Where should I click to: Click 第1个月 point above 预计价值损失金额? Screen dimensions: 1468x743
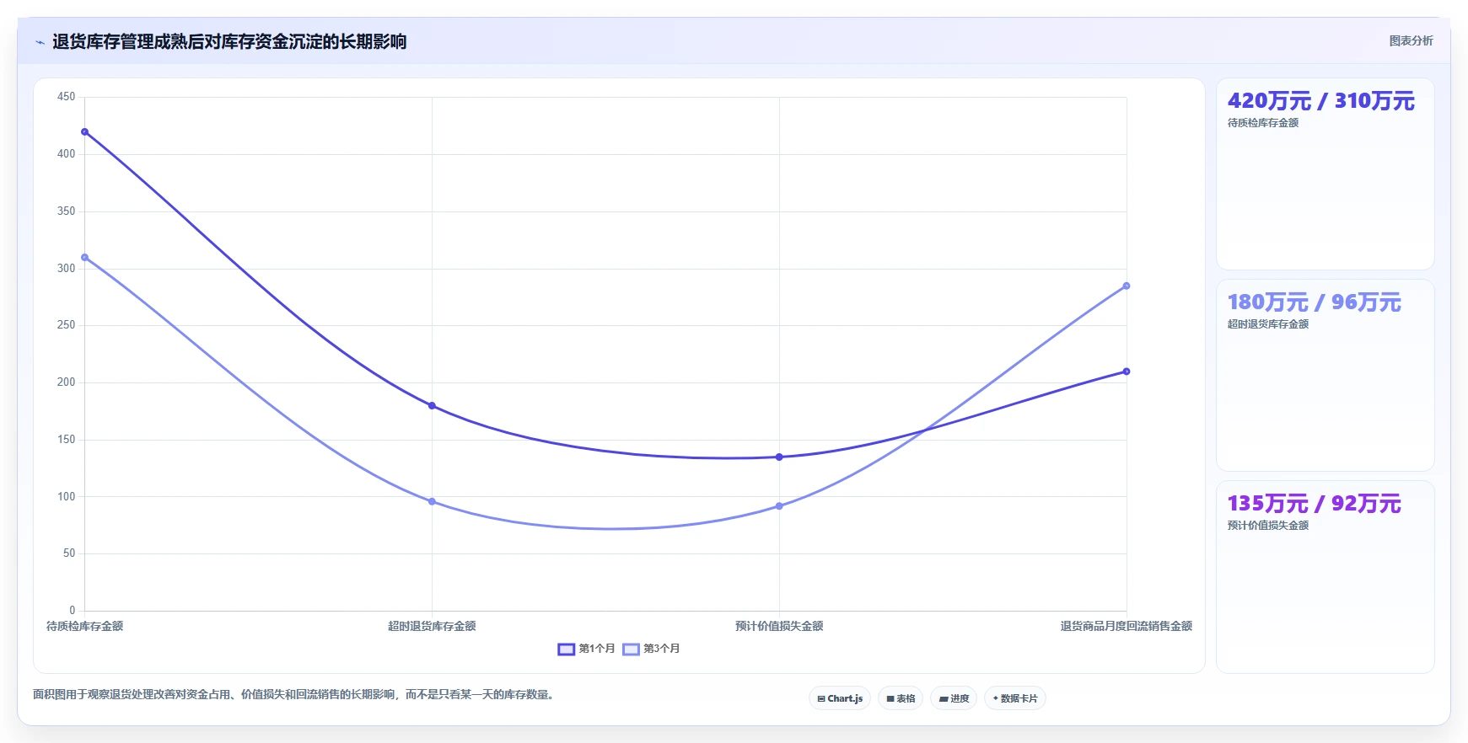(x=779, y=457)
